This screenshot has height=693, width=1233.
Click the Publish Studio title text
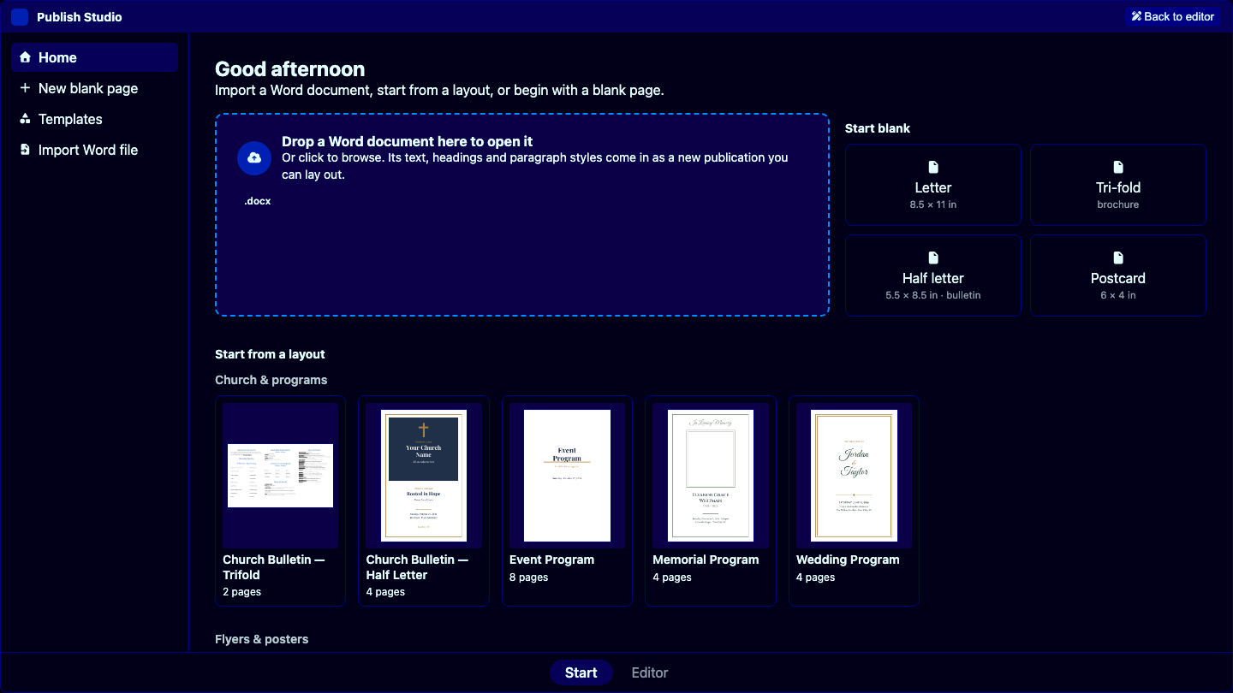(x=80, y=17)
